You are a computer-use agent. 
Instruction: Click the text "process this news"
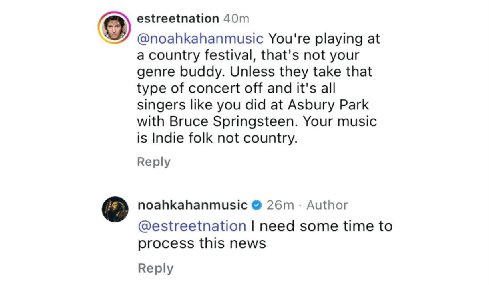[x=202, y=243]
